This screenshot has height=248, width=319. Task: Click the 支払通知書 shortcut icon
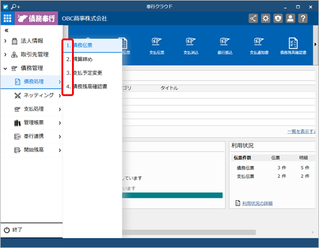click(259, 46)
